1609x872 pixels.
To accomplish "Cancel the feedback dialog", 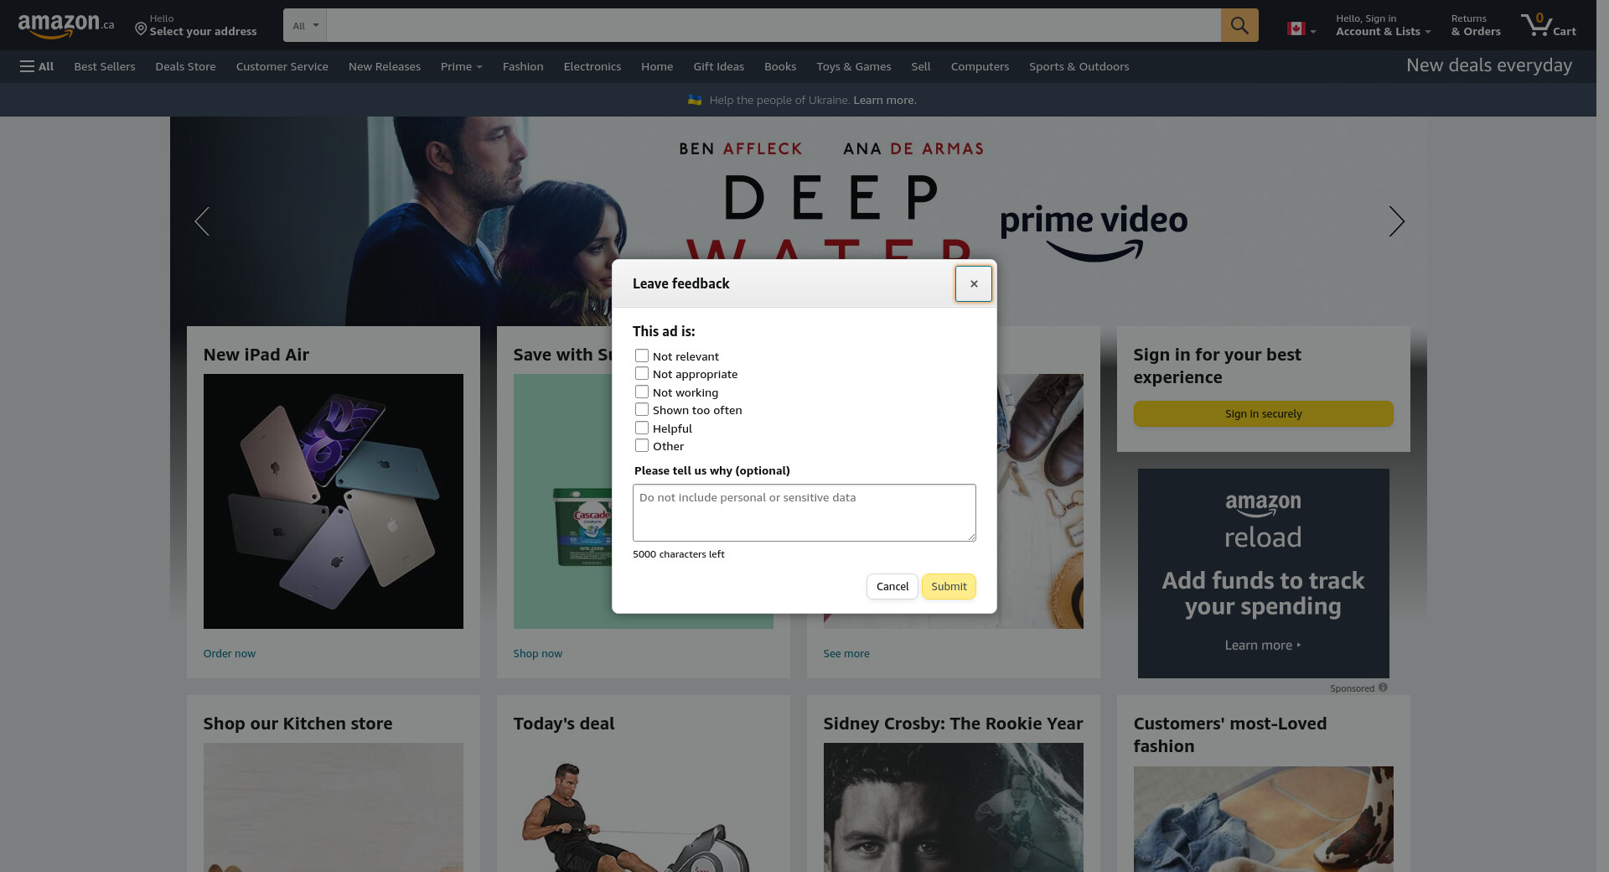I will tap(892, 586).
